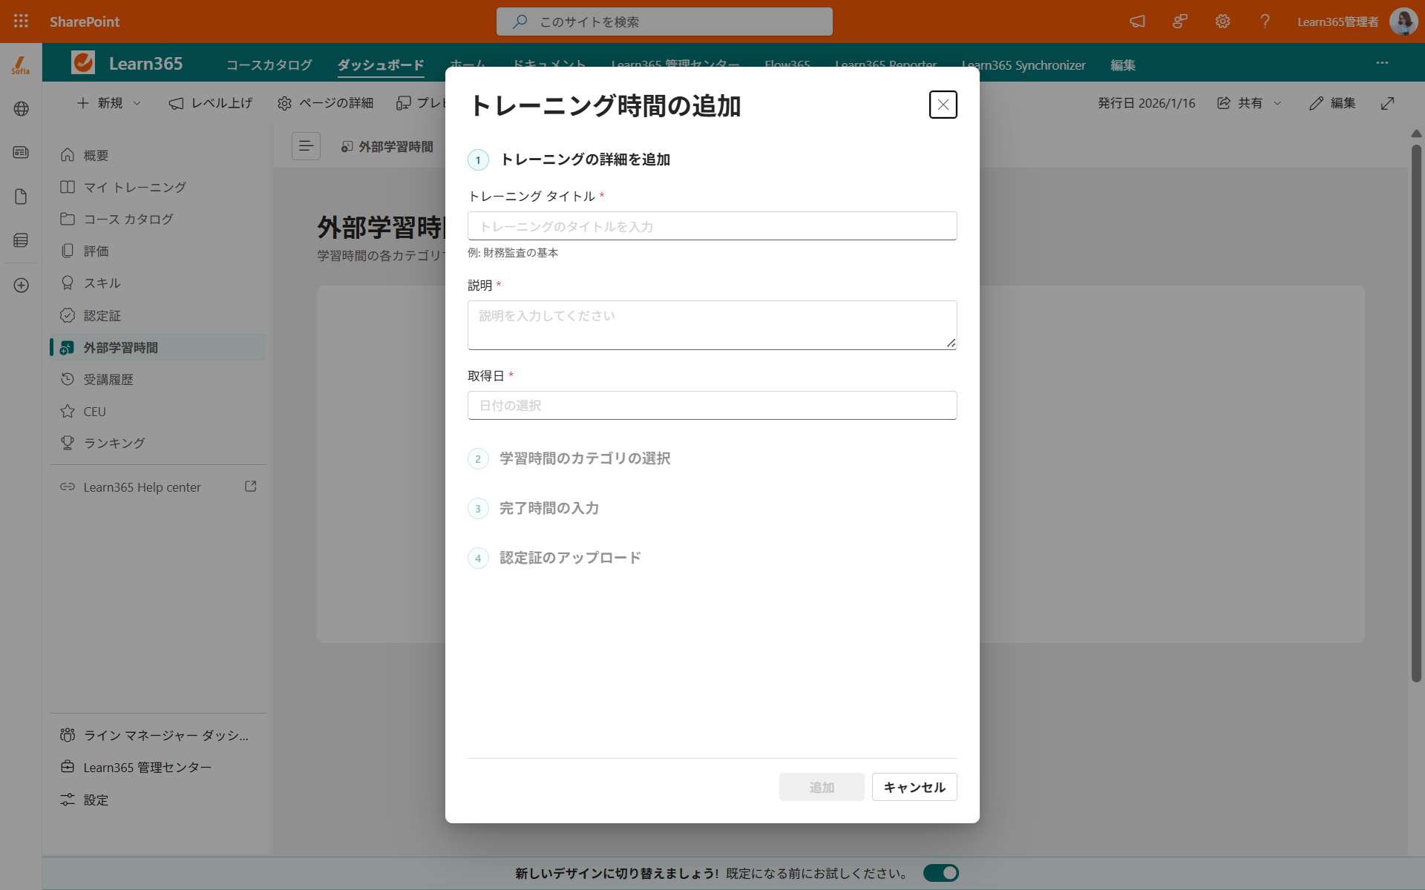Open the files document icon in app bar
Screen dimensions: 1425x890
(21, 197)
